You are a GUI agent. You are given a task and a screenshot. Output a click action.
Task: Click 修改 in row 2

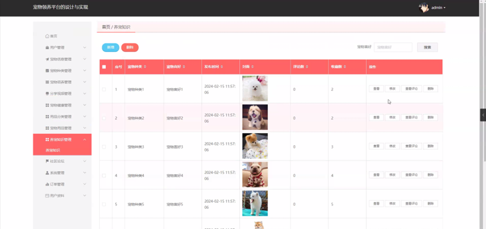tap(392, 117)
